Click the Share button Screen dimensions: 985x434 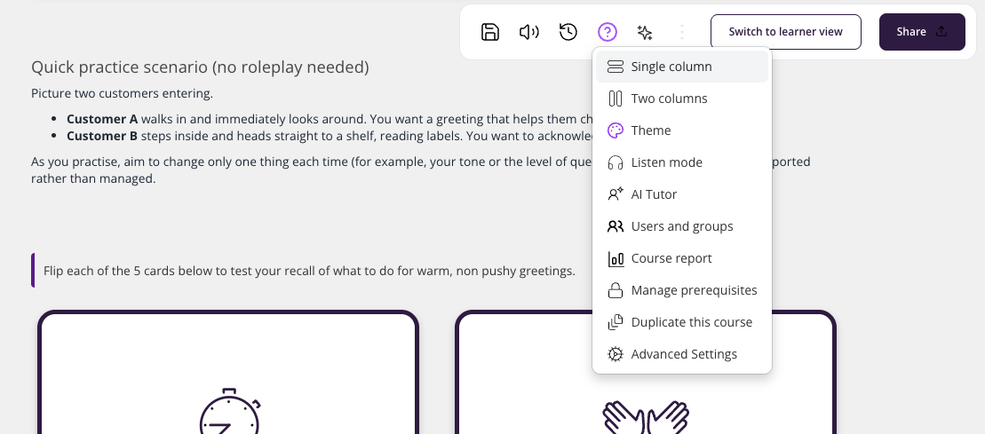[x=922, y=31]
